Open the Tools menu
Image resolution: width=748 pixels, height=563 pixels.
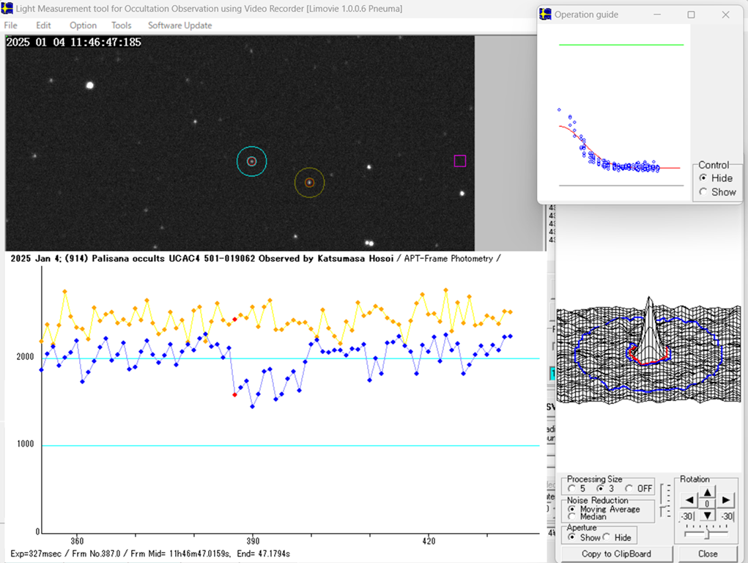121,26
